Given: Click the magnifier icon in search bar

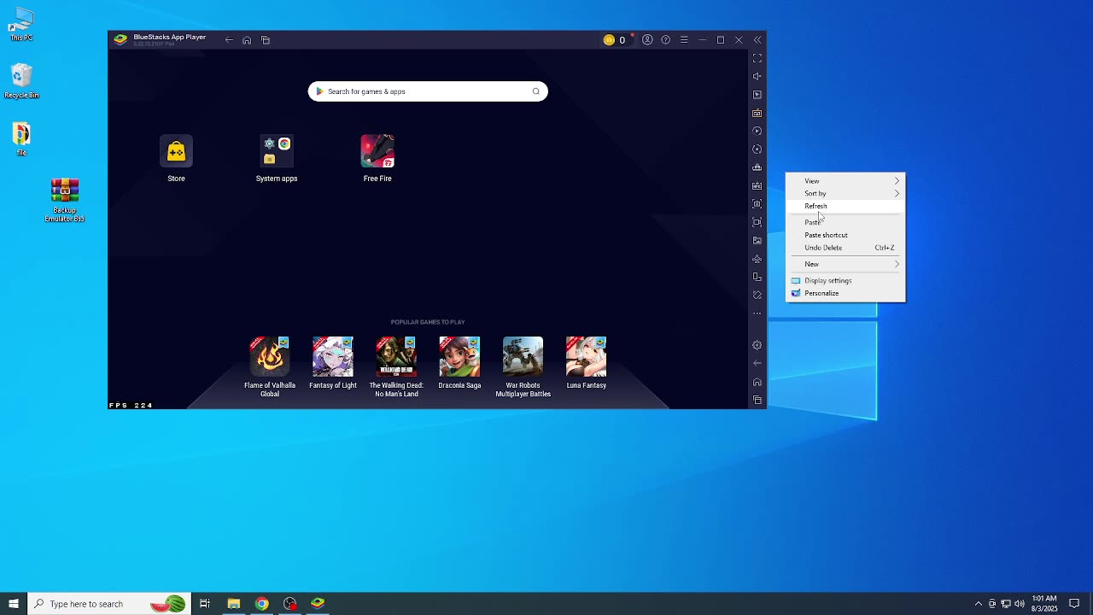Looking at the screenshot, I should point(536,91).
